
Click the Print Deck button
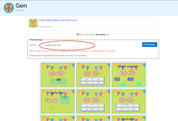150,44
